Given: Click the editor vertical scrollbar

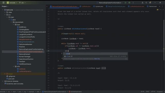Looking at the screenshot, I should tap(164, 40).
